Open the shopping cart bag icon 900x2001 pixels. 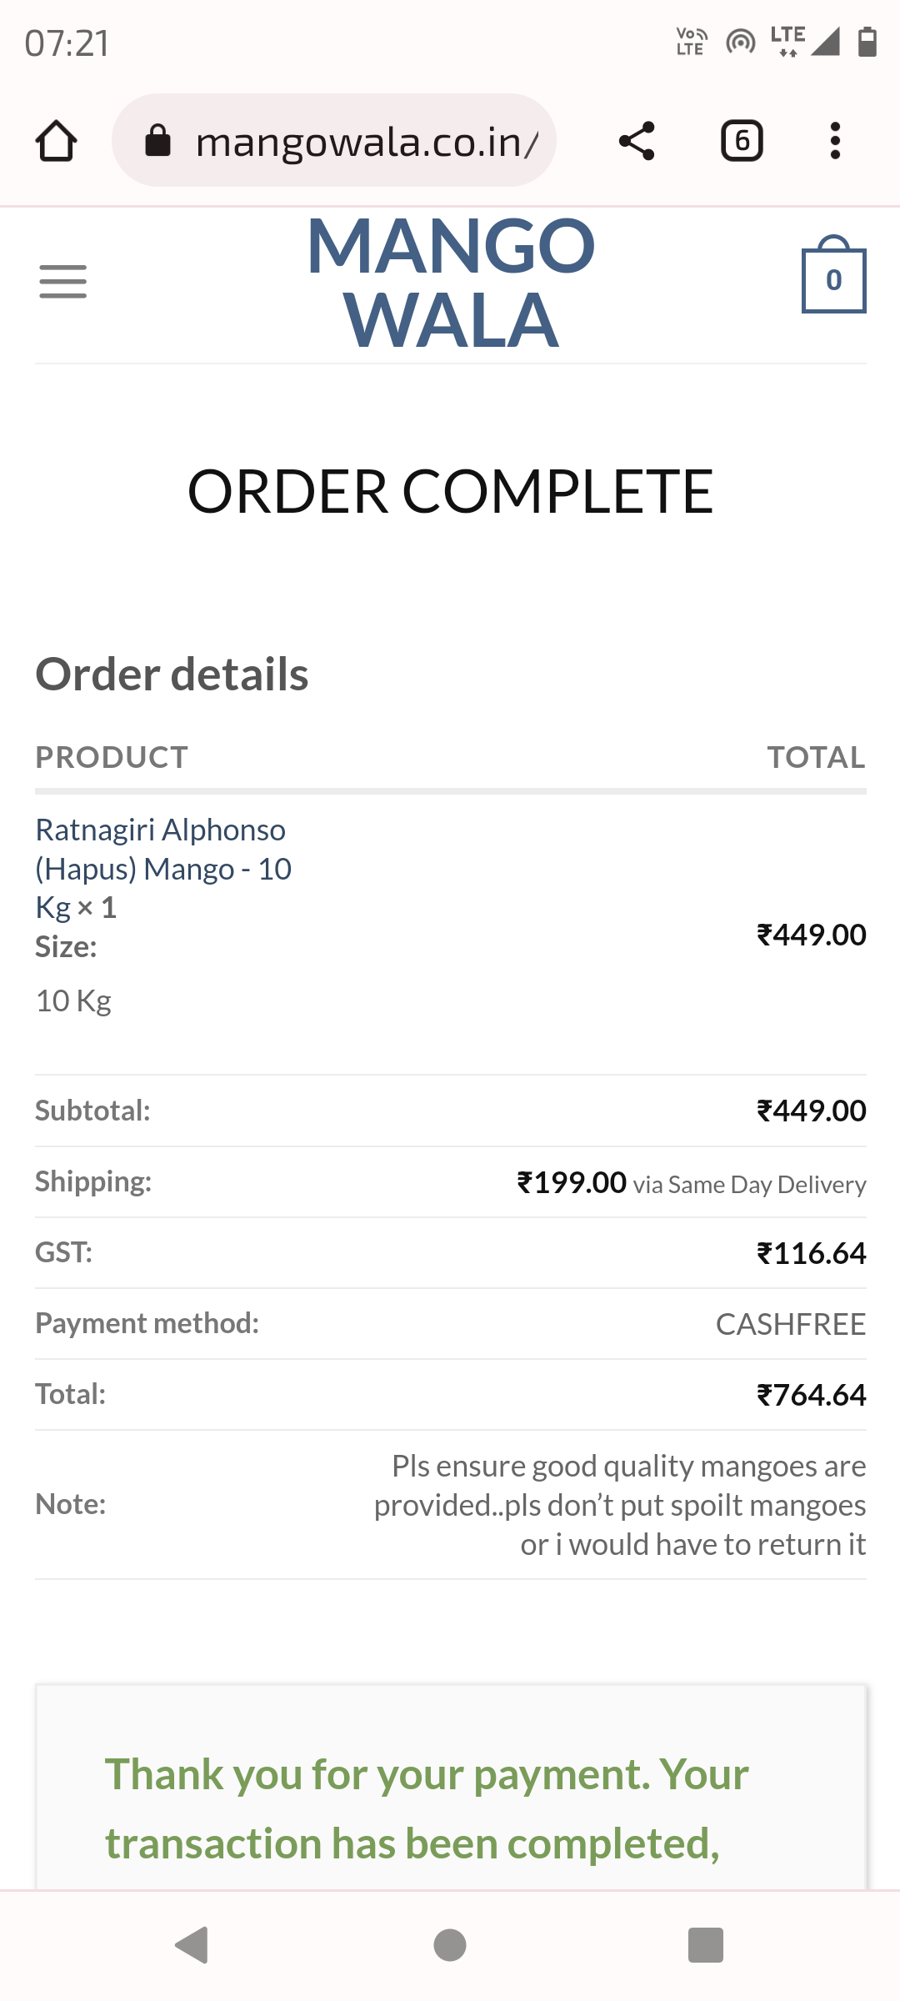point(833,278)
